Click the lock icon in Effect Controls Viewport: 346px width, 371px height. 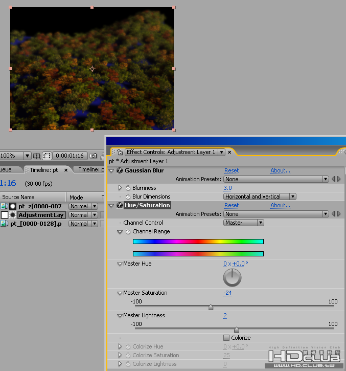pos(120,152)
